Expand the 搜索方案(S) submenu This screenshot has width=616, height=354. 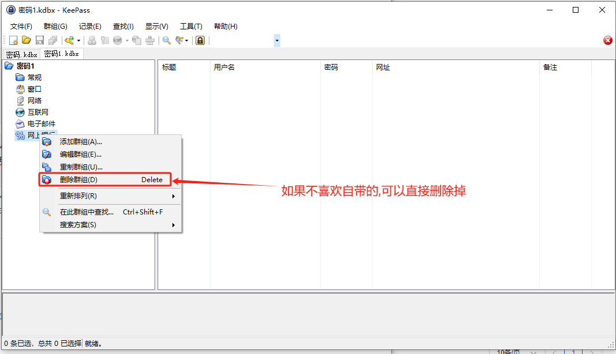(x=110, y=225)
